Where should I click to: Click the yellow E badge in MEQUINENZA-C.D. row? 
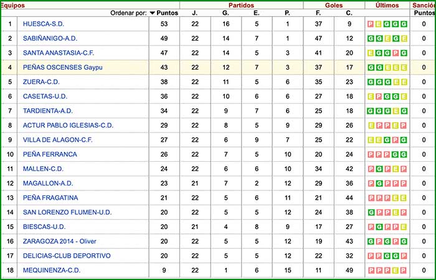396,270
